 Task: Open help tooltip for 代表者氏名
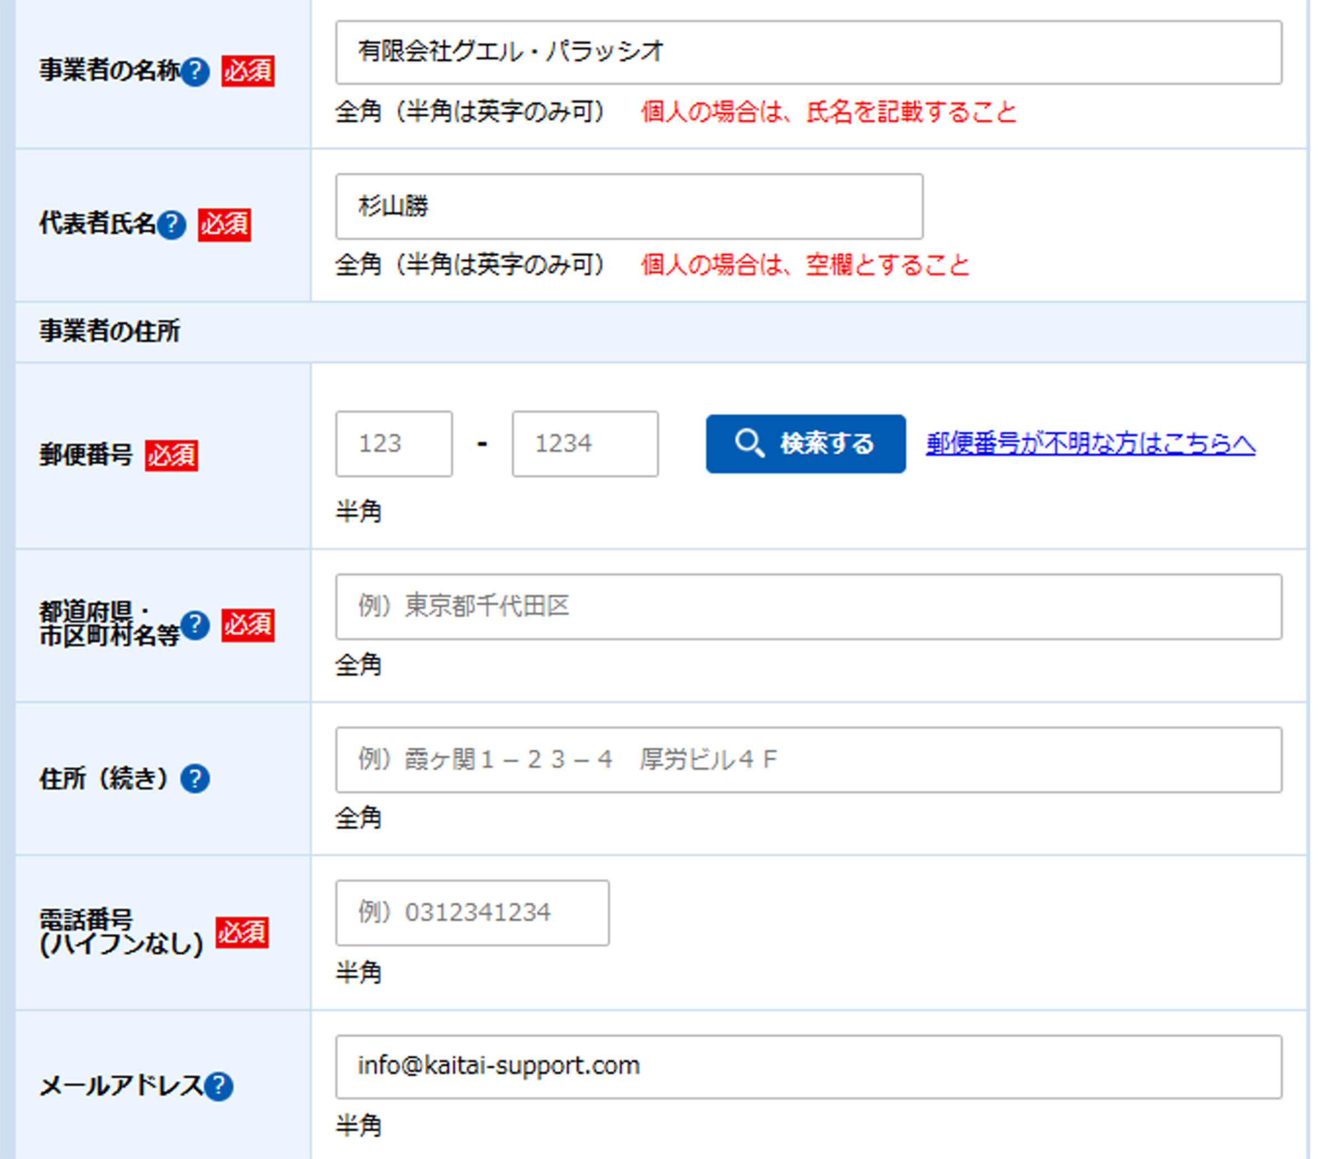tap(172, 225)
